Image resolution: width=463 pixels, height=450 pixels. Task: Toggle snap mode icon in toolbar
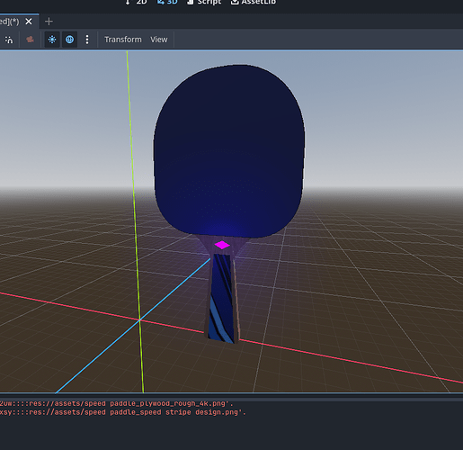9,40
